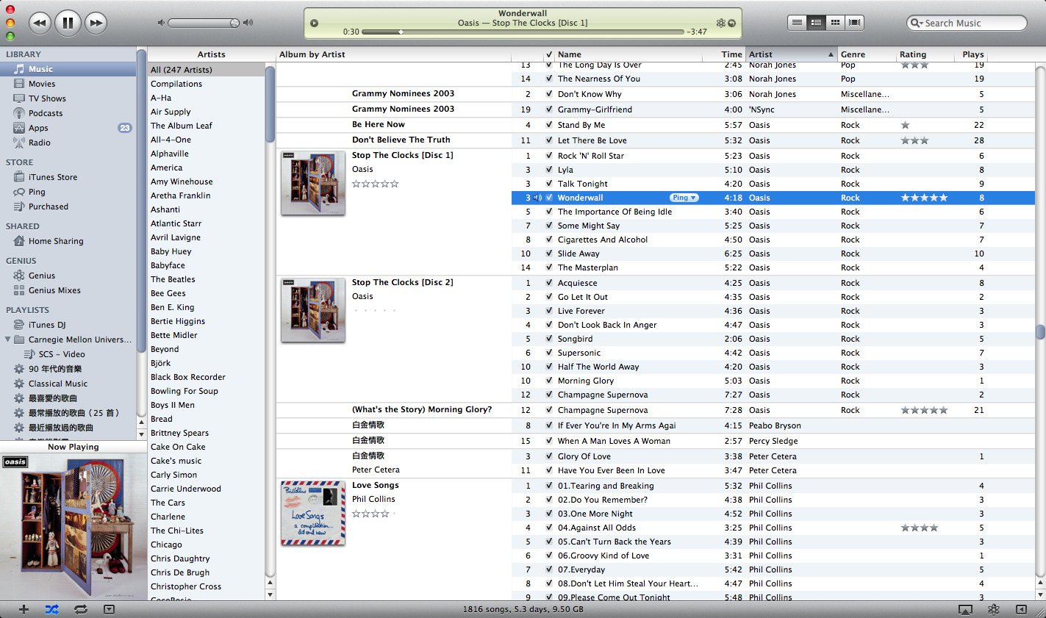1046x618 pixels.
Task: Open Home Sharing
Action: pyautogui.click(x=56, y=241)
